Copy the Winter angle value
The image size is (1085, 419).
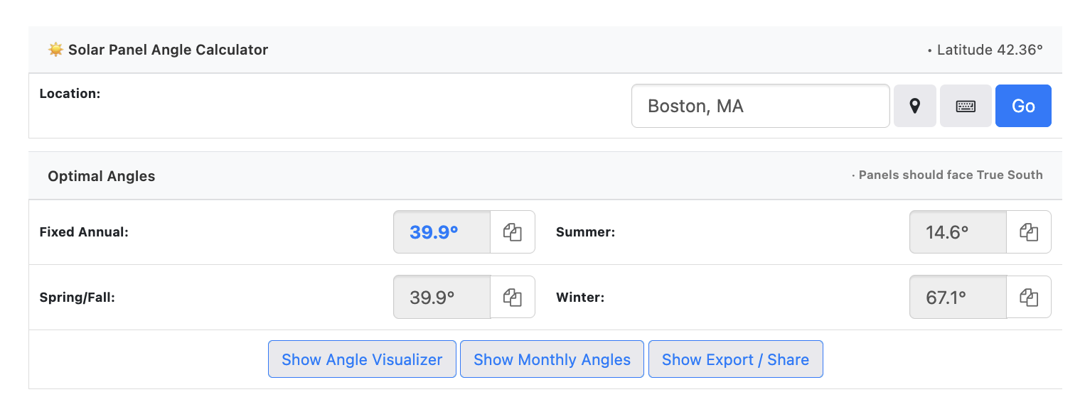[x=1029, y=298]
